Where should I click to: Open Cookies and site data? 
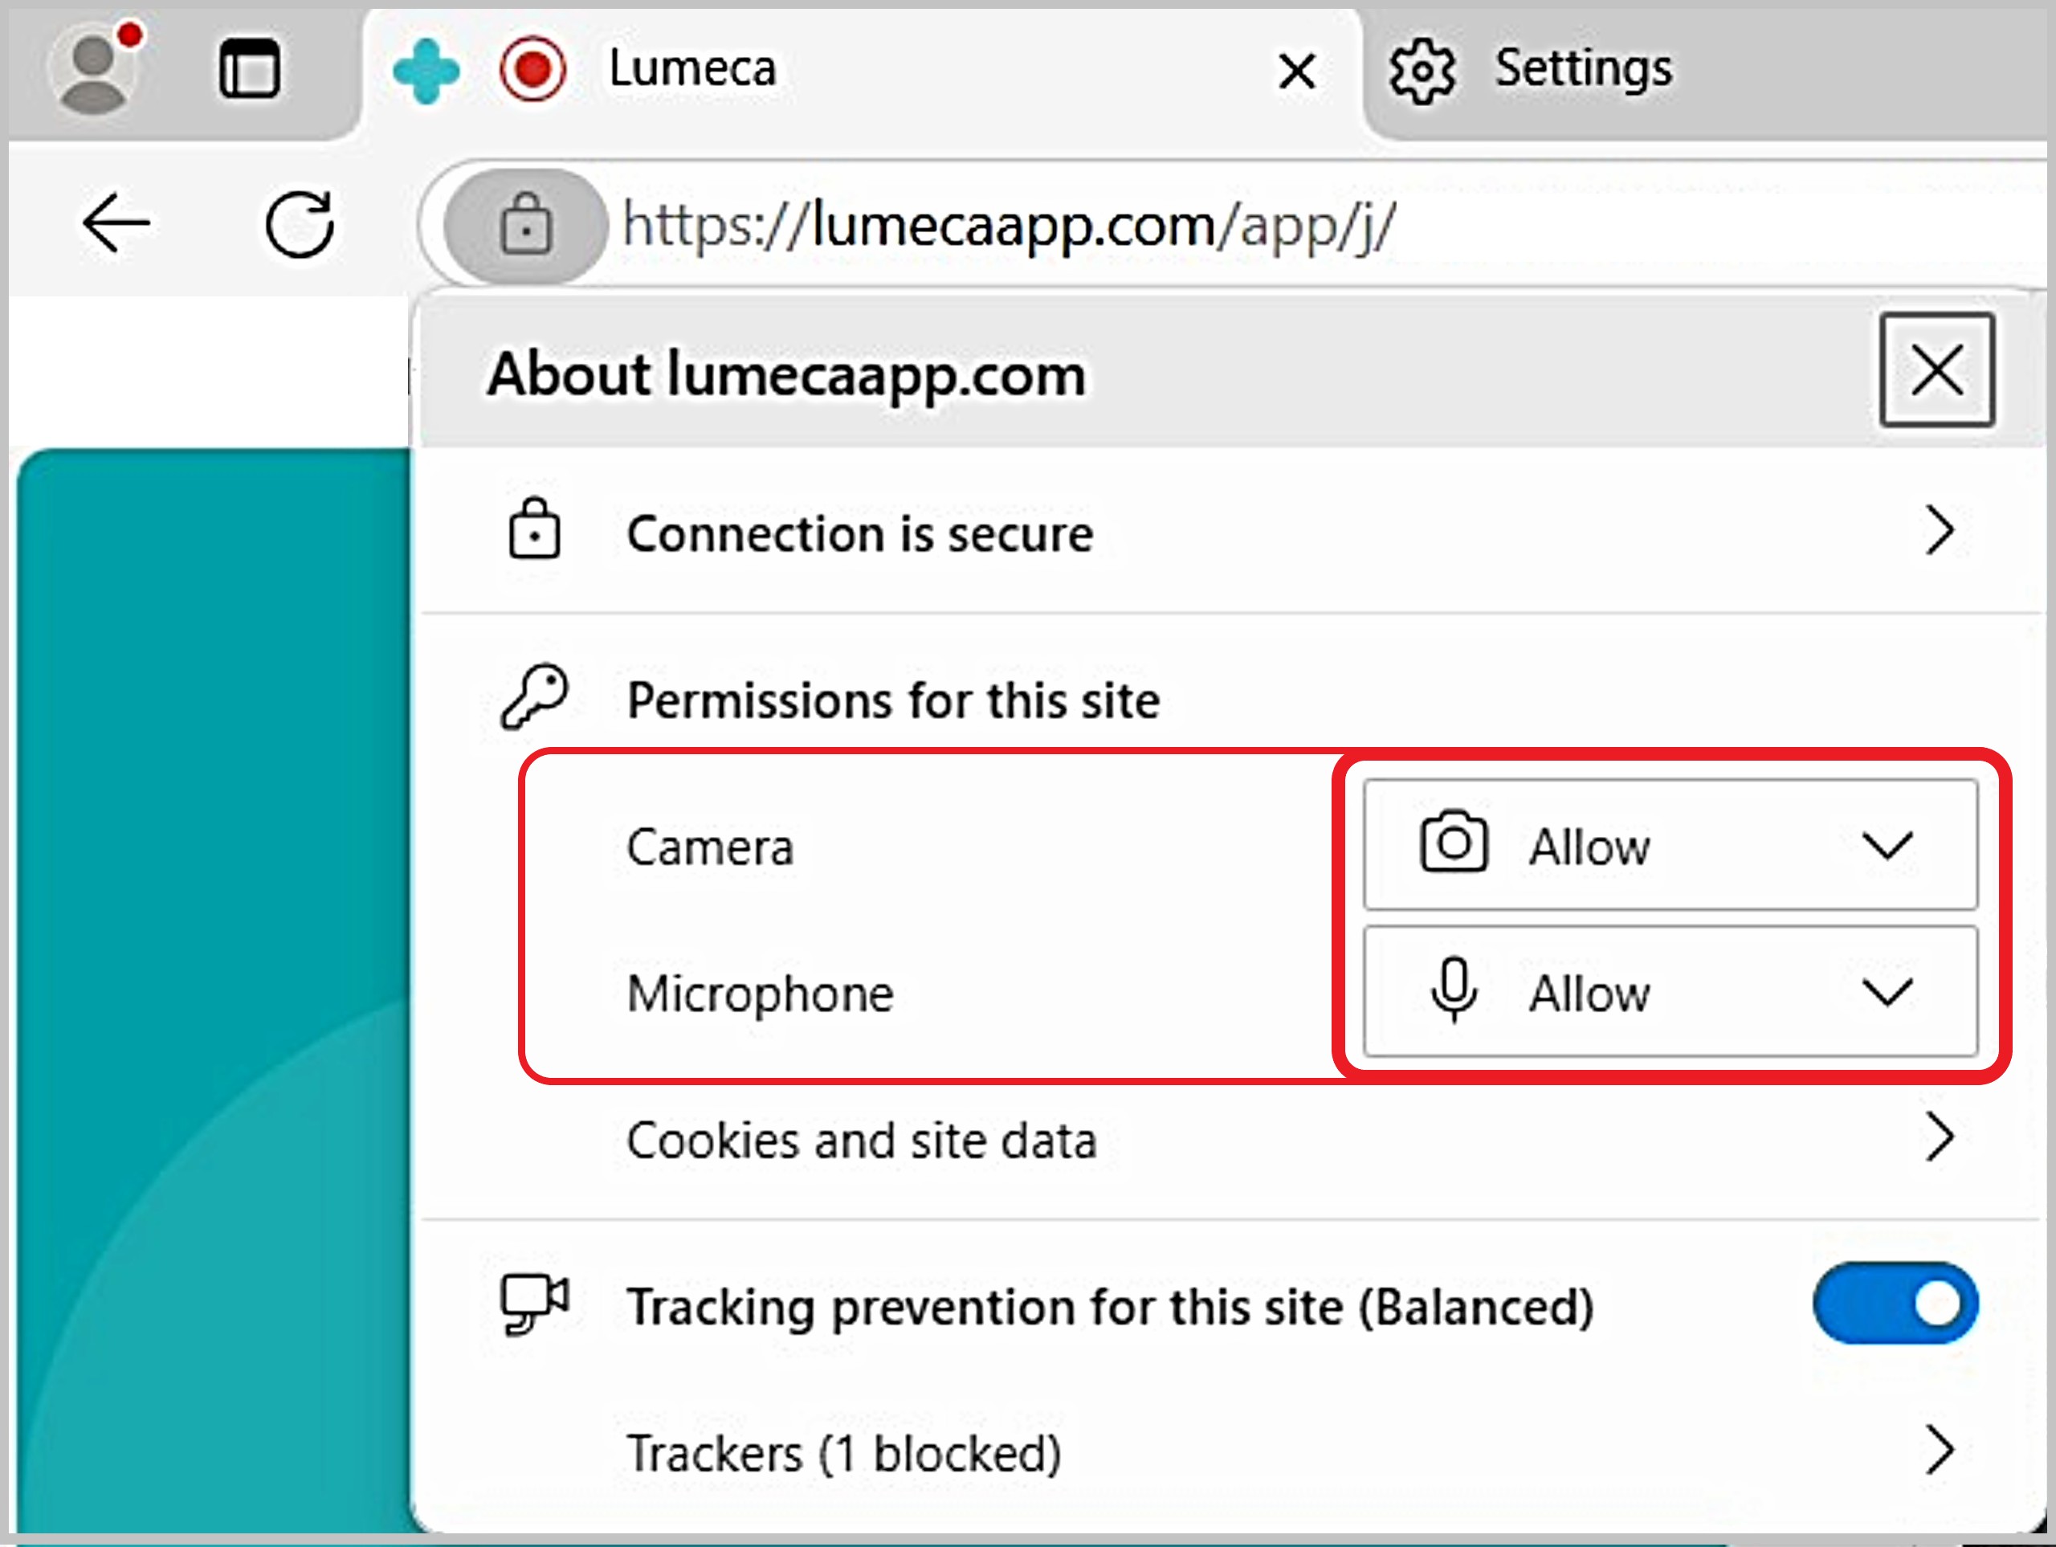(x=862, y=1141)
